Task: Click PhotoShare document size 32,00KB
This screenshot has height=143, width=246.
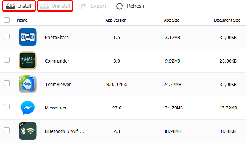Action: (228, 37)
